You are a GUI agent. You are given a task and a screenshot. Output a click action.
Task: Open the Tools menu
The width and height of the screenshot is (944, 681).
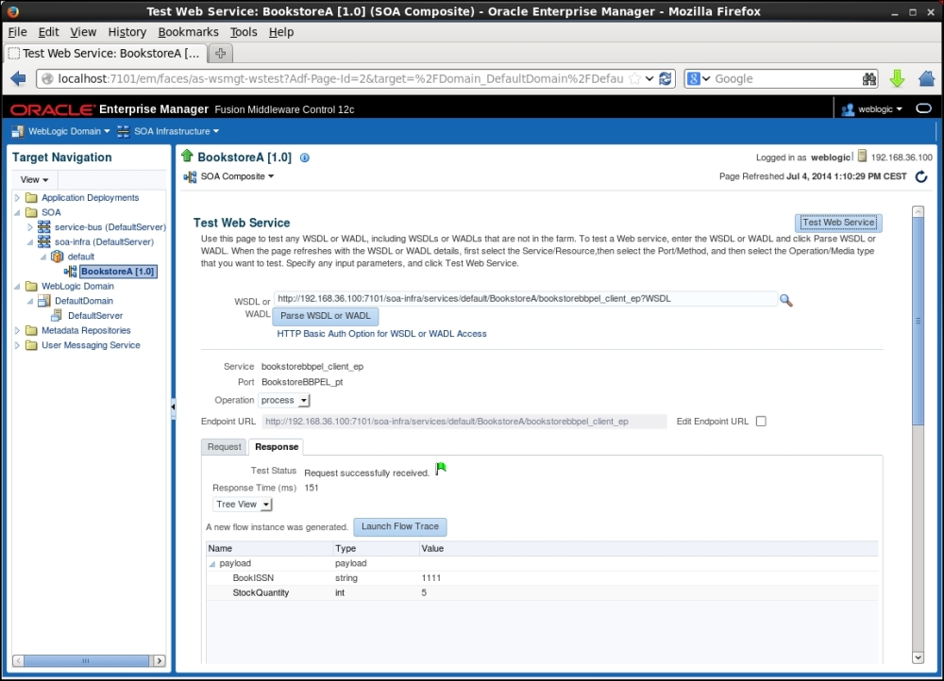(x=244, y=32)
